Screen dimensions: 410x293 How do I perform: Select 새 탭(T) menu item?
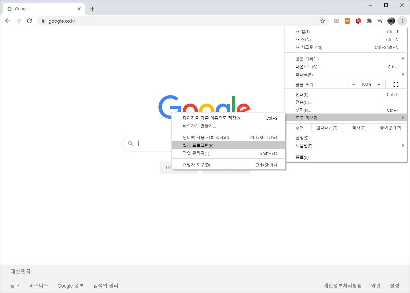tap(346, 32)
